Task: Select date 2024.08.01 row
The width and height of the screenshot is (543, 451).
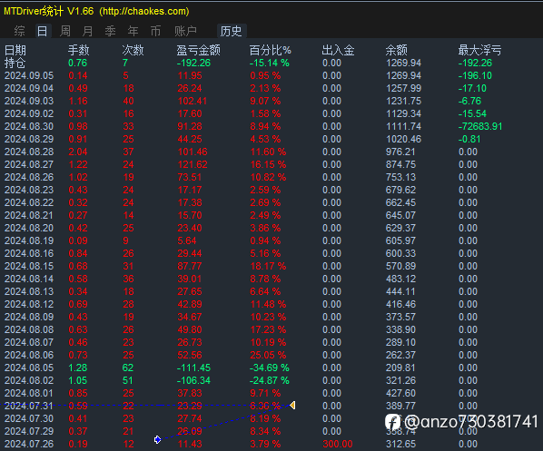Action: (x=29, y=393)
